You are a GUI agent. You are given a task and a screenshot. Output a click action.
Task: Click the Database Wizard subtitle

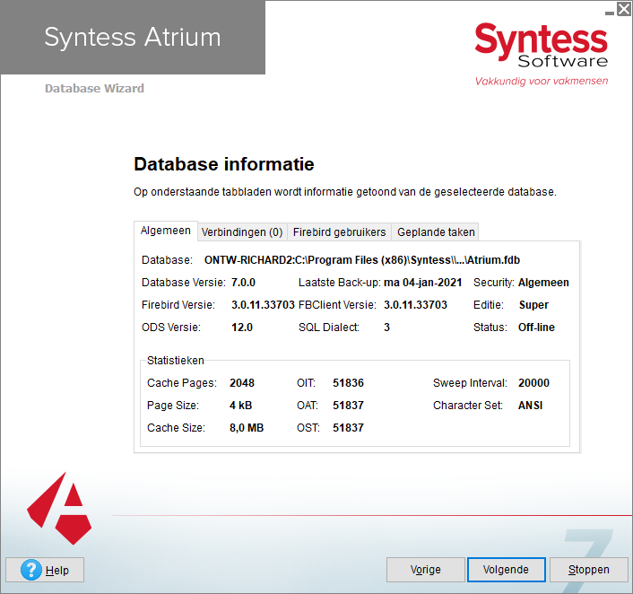94,89
